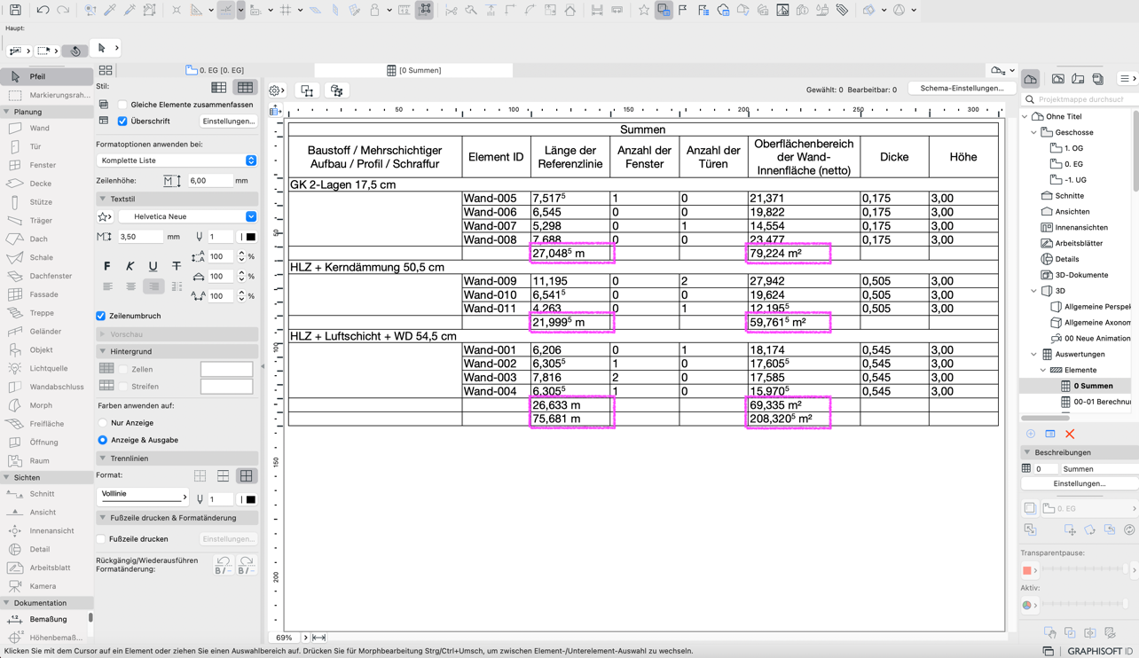Viewport: 1139px width, 658px height.
Task: Enable the Zellen background checkbox
Action: click(x=123, y=369)
